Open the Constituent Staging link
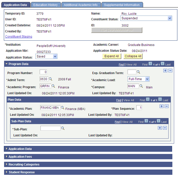178x176 pixels. click(19, 37)
